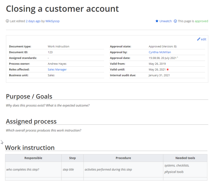Select the 'activities performed during this step' cell
Screen dimensions: 214x196
108,169
